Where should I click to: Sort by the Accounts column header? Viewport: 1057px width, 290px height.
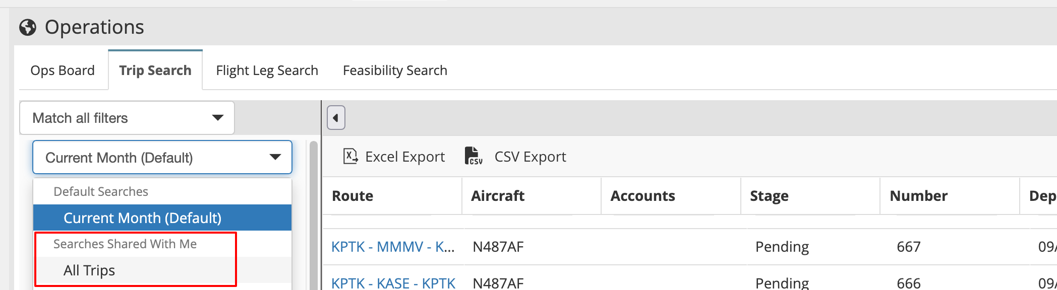pos(642,196)
